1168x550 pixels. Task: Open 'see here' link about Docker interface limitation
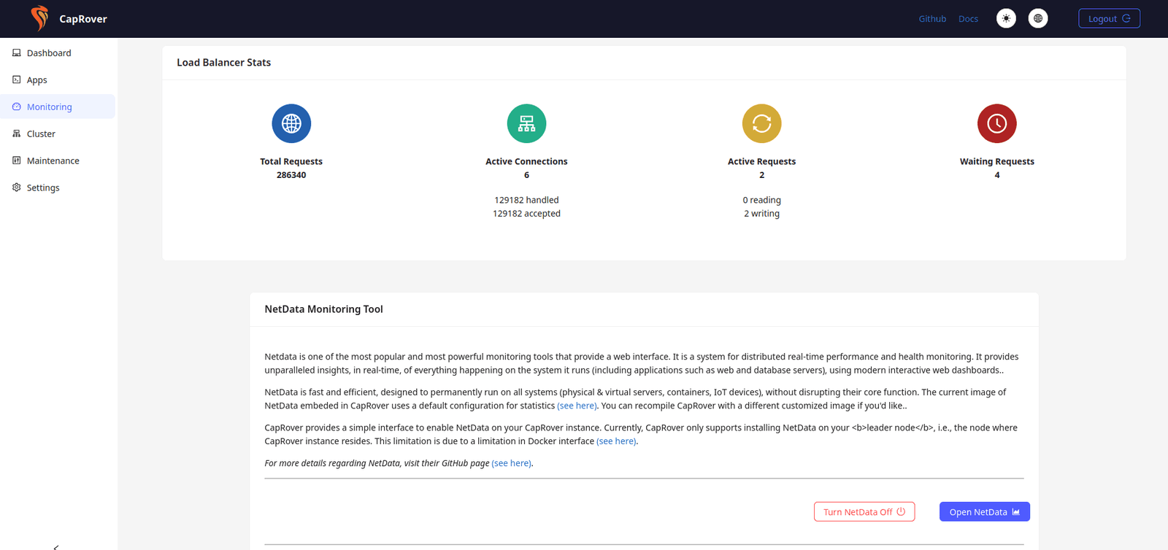pos(616,441)
